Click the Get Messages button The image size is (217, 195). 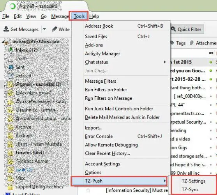21,29
